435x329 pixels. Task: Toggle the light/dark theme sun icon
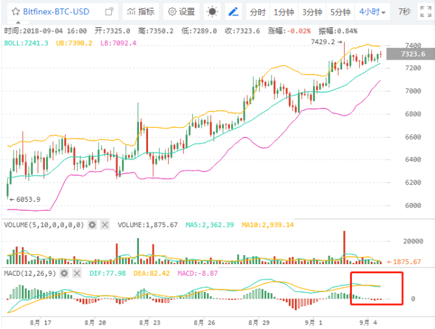pyautogui.click(x=212, y=12)
